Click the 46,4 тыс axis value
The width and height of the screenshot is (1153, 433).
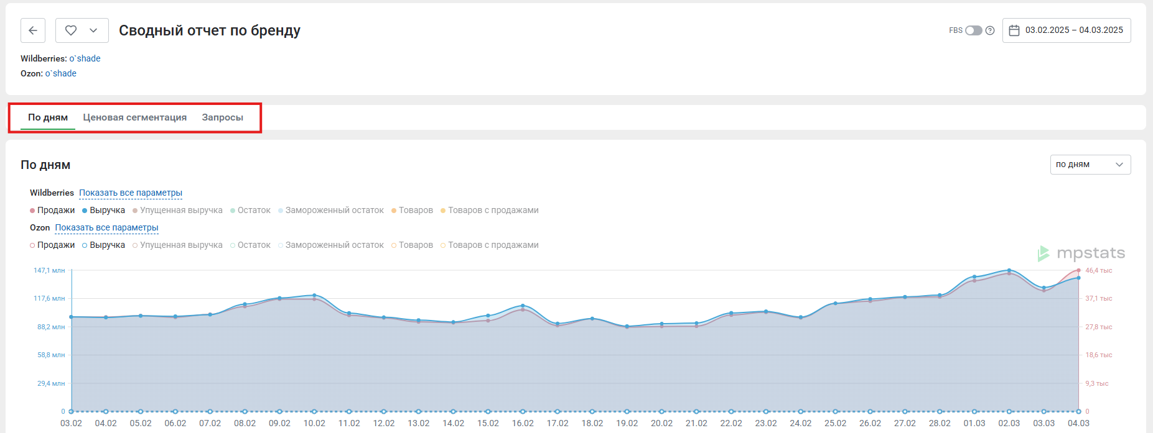point(1099,270)
